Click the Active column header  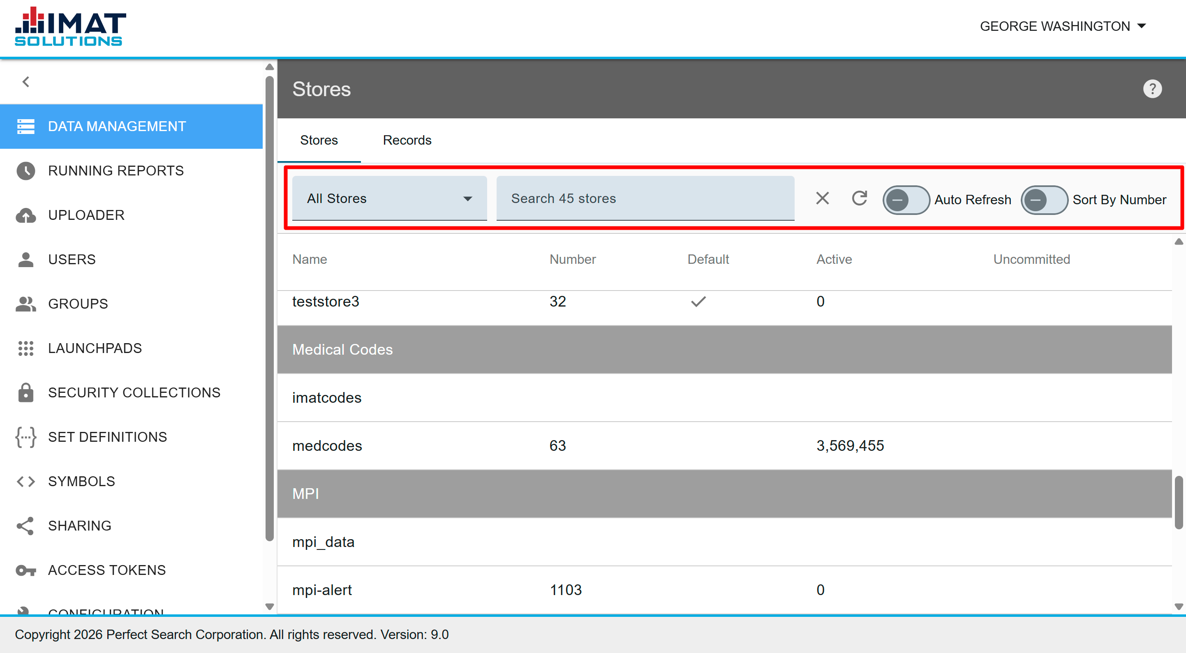click(834, 260)
